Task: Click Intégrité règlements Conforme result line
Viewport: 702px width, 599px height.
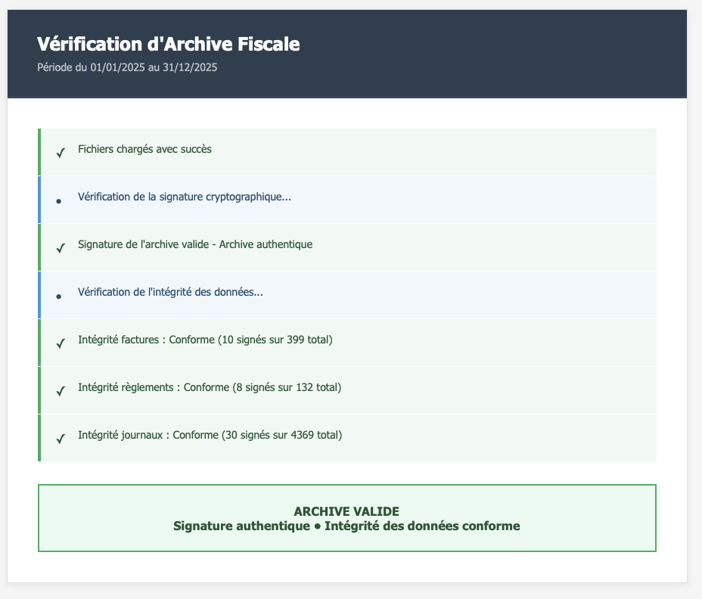Action: pos(209,387)
